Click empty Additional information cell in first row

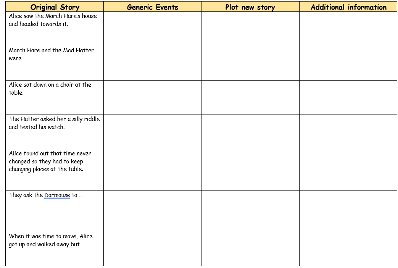pyautogui.click(x=348, y=29)
